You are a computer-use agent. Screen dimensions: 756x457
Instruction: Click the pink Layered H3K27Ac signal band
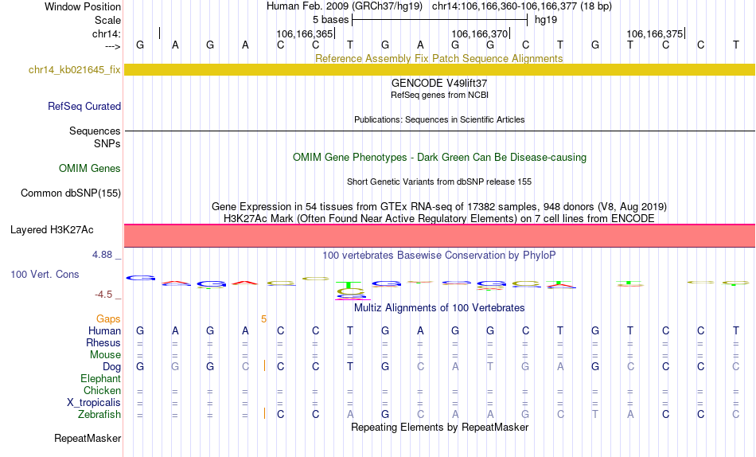pos(439,236)
